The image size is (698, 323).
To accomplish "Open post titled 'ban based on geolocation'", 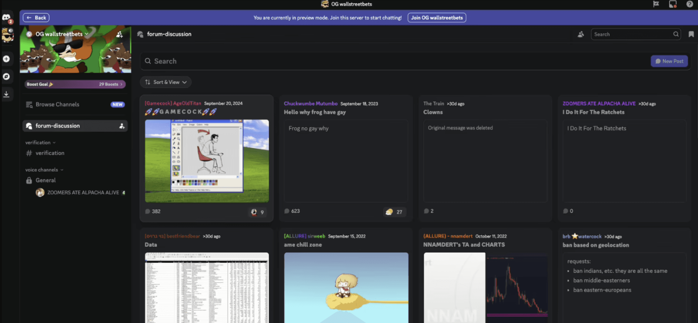I will [x=596, y=245].
